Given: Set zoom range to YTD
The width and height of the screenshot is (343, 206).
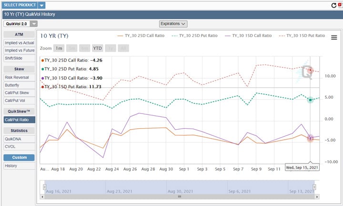Looking at the screenshot, I should (98, 48).
